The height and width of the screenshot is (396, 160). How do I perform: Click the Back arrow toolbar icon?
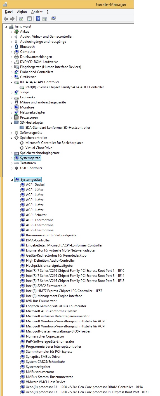point(6,19)
